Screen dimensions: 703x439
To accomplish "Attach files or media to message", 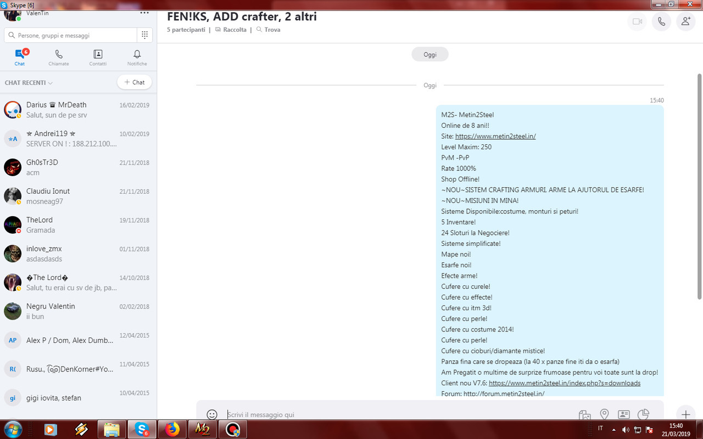I will coord(584,415).
